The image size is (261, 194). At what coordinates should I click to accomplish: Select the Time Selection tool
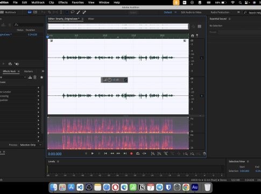61,12
